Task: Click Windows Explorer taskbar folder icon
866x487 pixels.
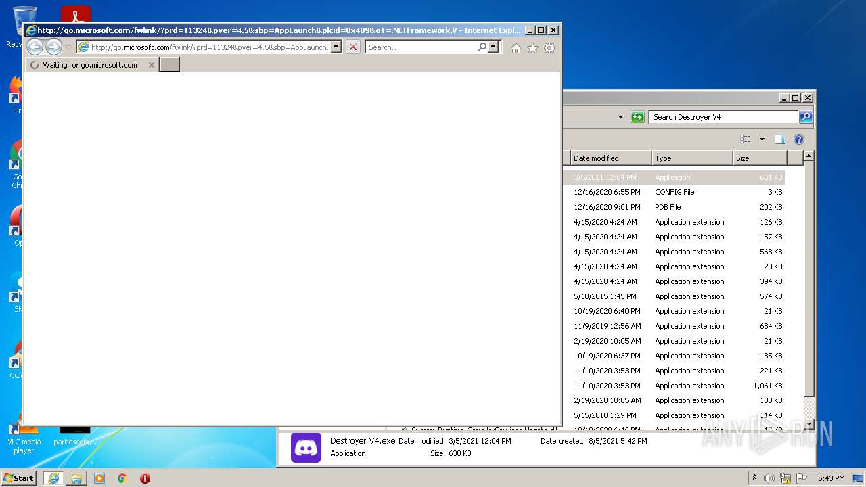Action: pyautogui.click(x=76, y=478)
